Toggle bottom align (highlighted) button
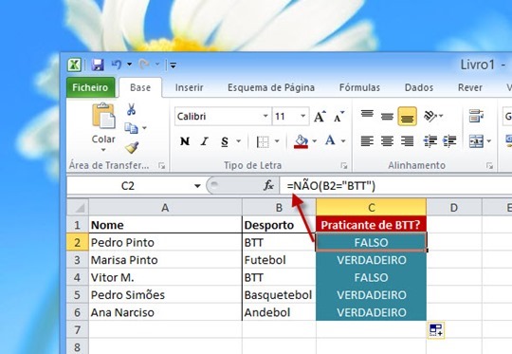Viewport: 512px width, 354px height. coord(407,117)
